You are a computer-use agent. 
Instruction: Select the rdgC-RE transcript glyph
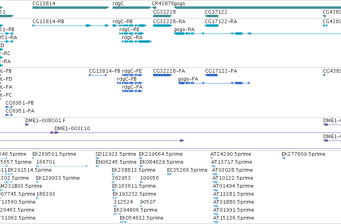(x=132, y=34)
